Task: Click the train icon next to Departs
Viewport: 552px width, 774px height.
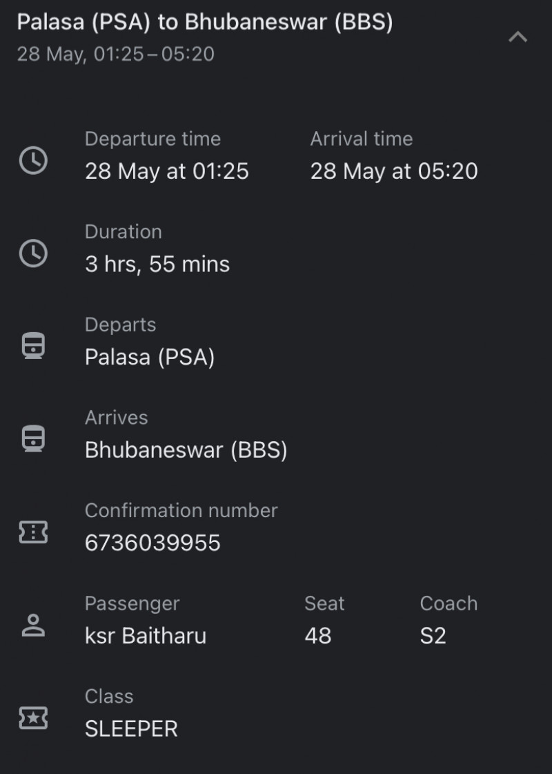Action: tap(33, 346)
